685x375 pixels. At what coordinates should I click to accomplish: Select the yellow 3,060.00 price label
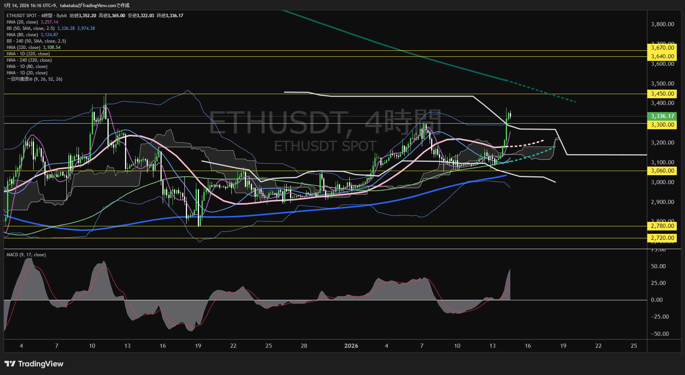click(662, 171)
